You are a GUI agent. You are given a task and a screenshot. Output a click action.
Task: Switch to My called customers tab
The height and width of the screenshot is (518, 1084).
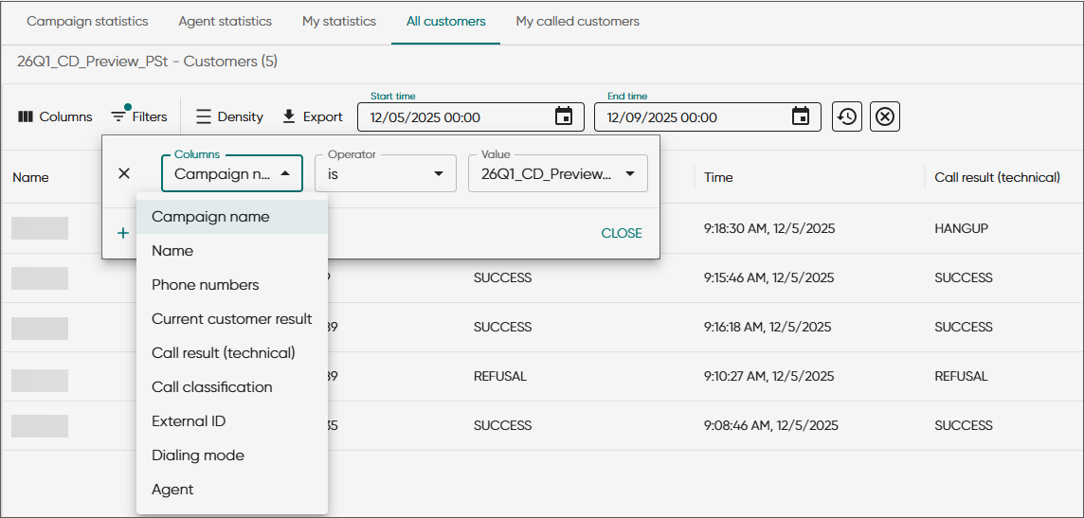tap(577, 21)
